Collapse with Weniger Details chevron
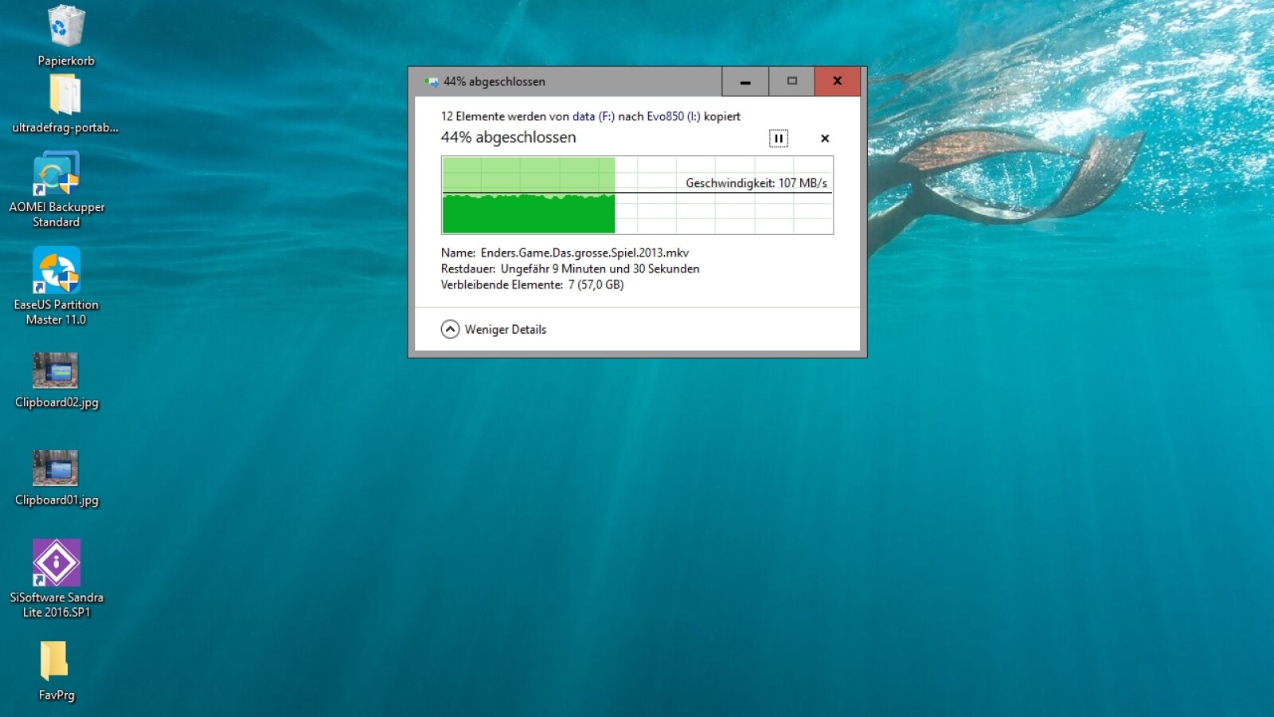Screen dimensions: 1274x717 coord(450,329)
